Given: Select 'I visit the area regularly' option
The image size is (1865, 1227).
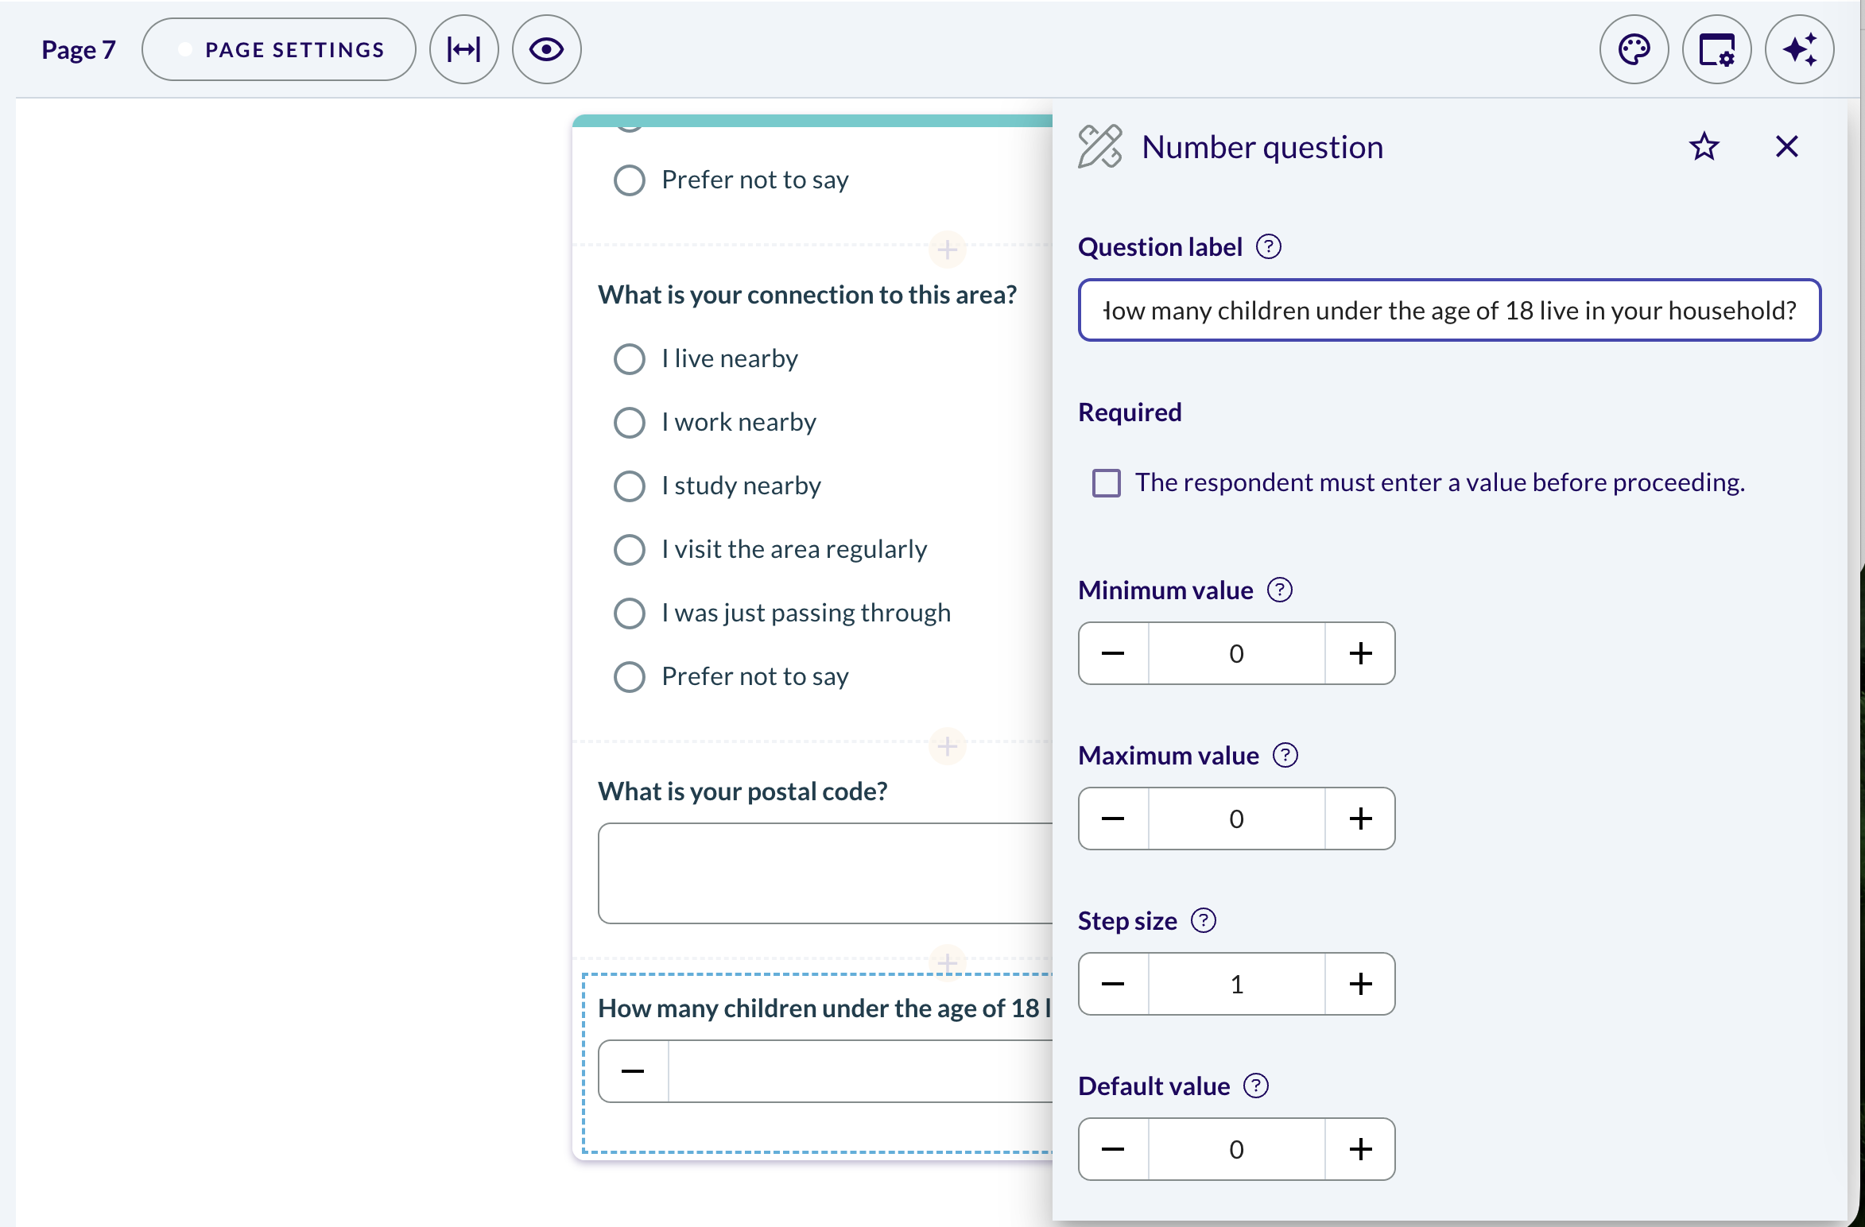Looking at the screenshot, I should coord(629,549).
